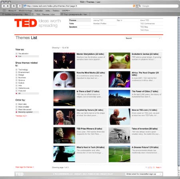The height and width of the screenshot is (179, 180).
Task: Select the All themes filter
Action: (x=27, y=93)
